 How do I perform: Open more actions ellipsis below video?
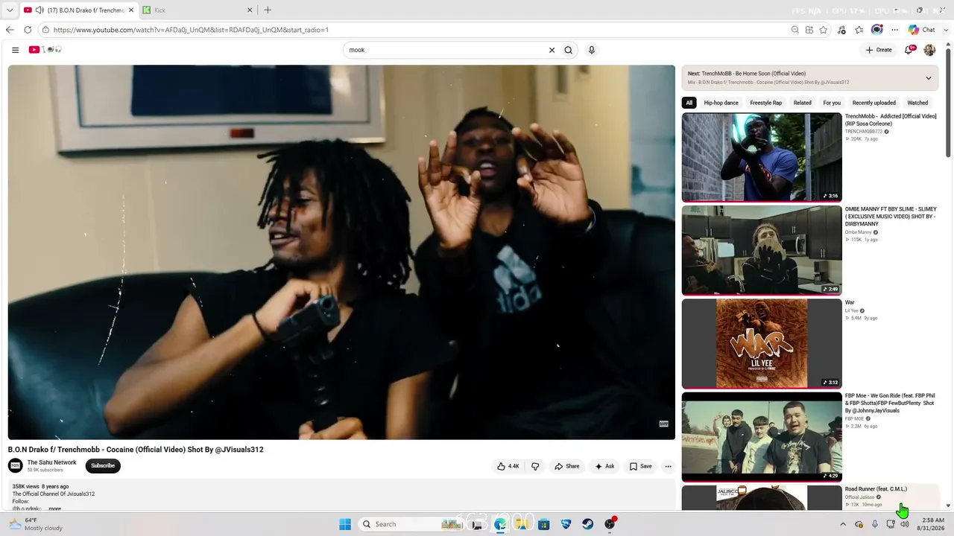click(x=668, y=466)
